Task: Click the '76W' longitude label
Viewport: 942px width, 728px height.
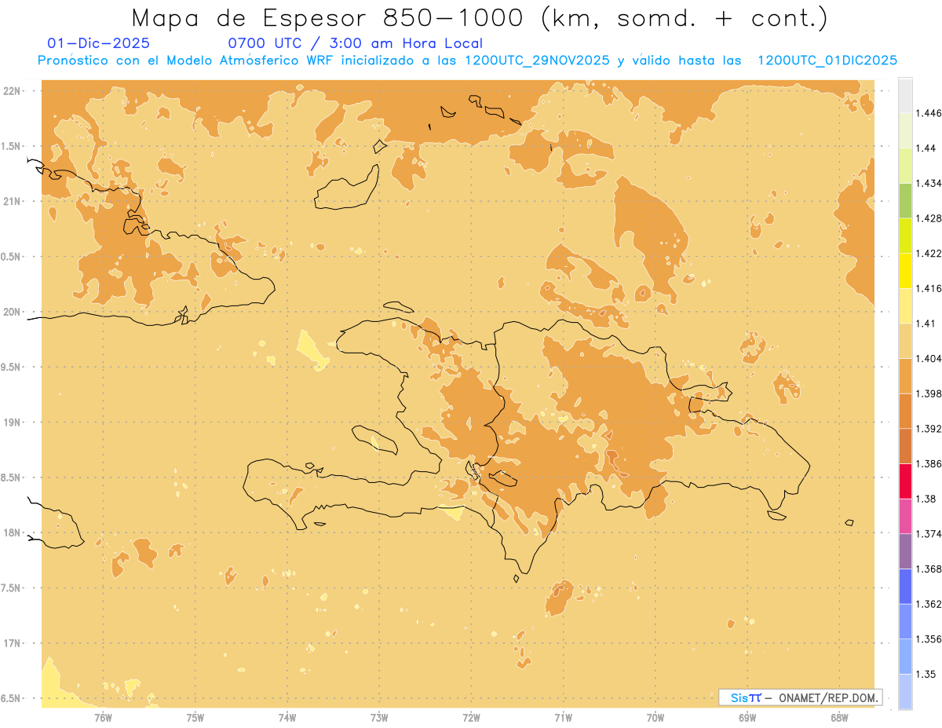Action: (x=103, y=717)
